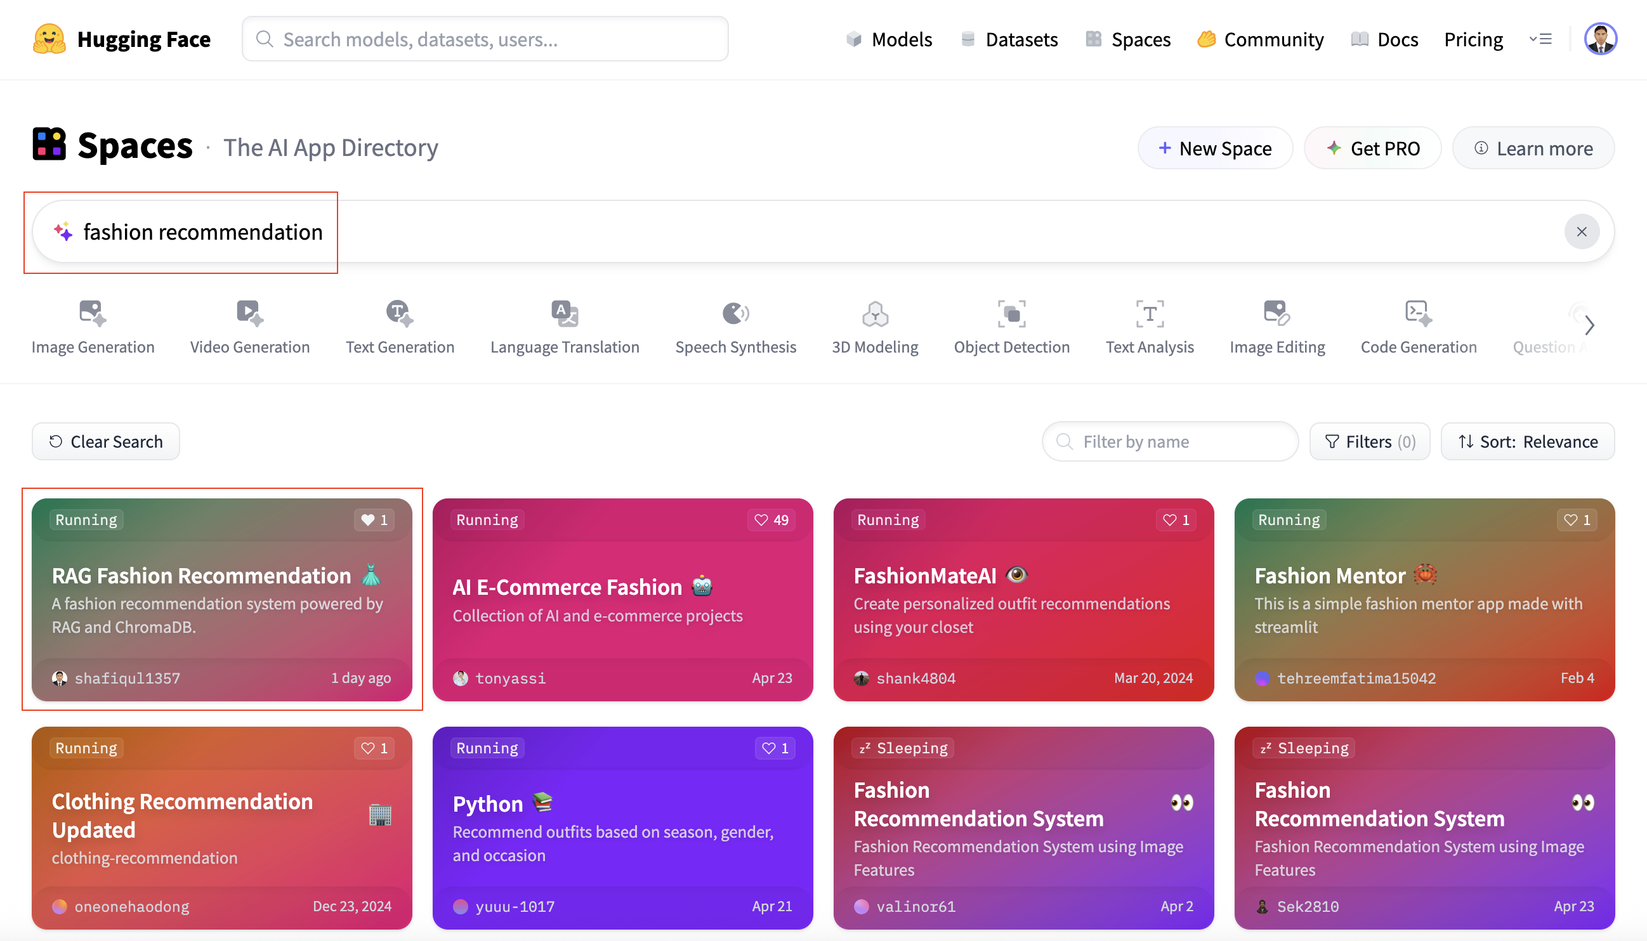Open yuuu-1017 author profile link

click(x=504, y=906)
